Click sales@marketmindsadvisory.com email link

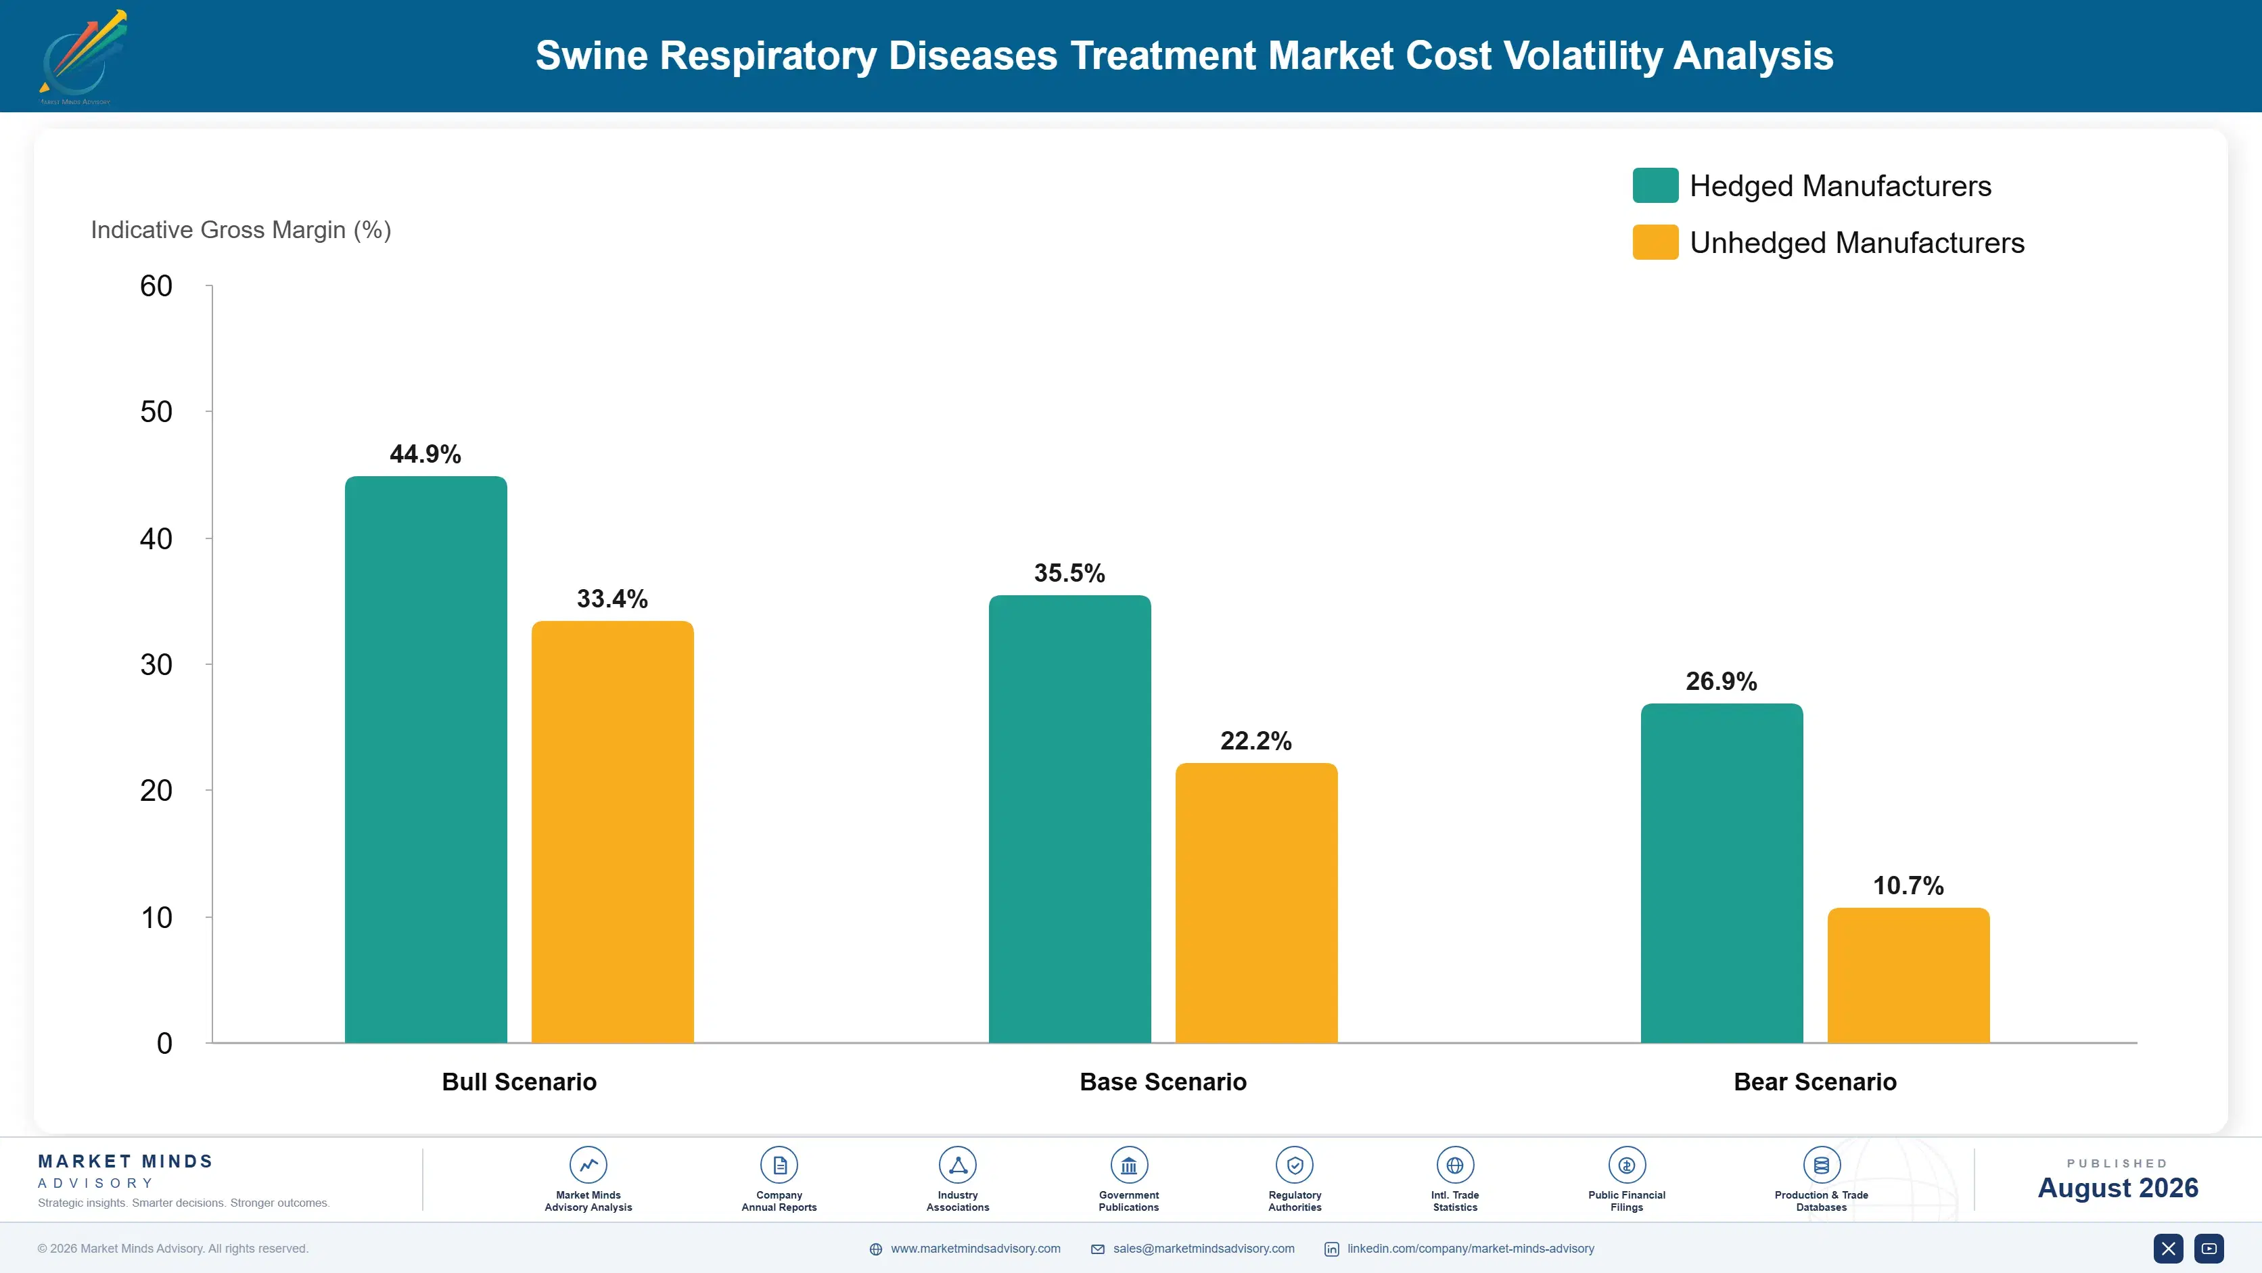1203,1249
